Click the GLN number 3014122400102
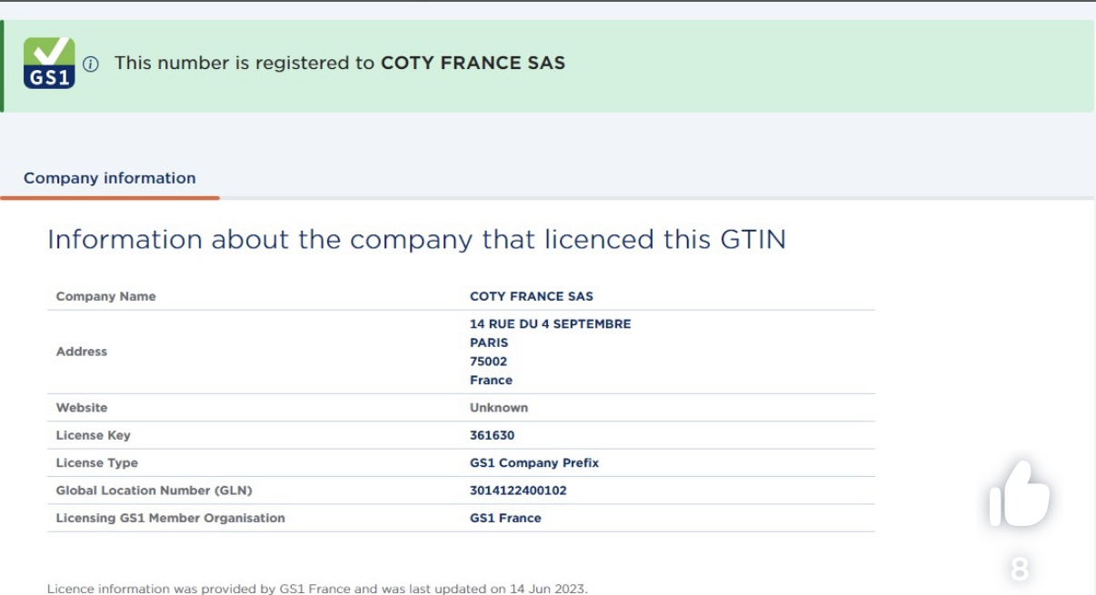The width and height of the screenshot is (1096, 595). [x=518, y=491]
